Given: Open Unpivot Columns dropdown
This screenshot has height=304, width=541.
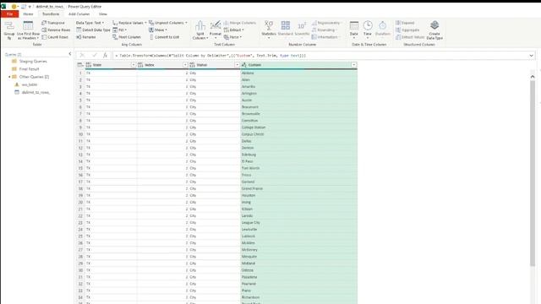Looking at the screenshot, I should (168, 23).
